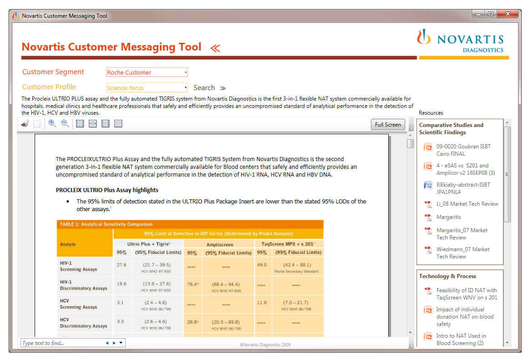529x360 pixels.
Task: Click presentation icon beside Impact of individual donation
Action: [x=428, y=310]
